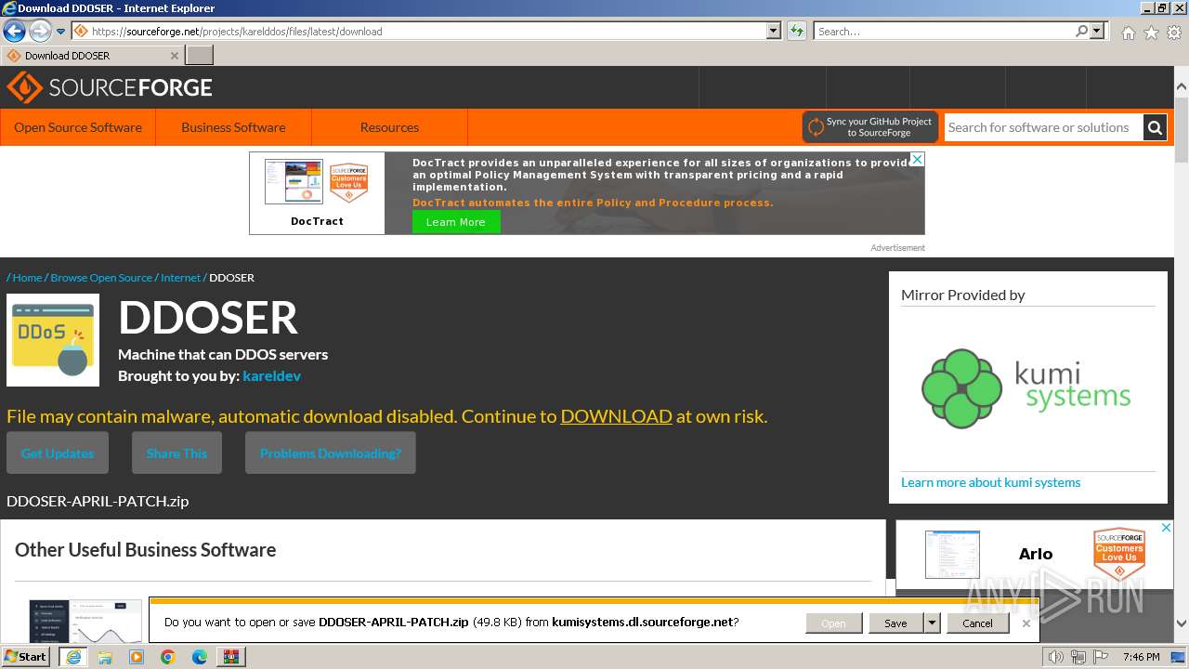
Task: Launch Edge from the taskbar
Action: (x=200, y=657)
